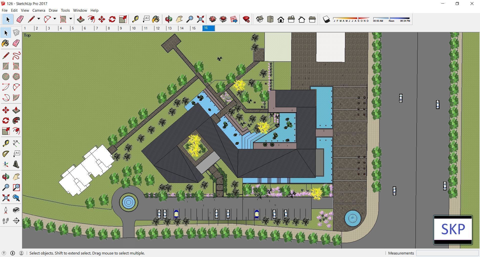Activate Tape Measure tool in top toolbar
480x257 pixels.
(x=135, y=19)
